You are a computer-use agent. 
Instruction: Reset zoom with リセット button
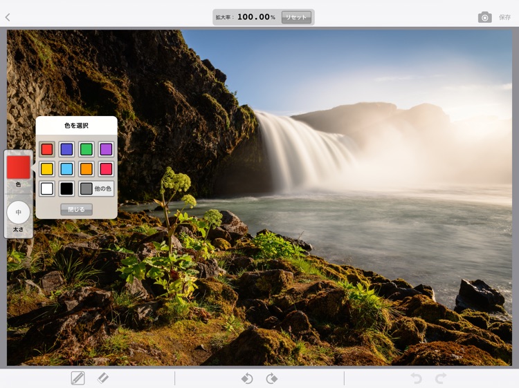(296, 17)
